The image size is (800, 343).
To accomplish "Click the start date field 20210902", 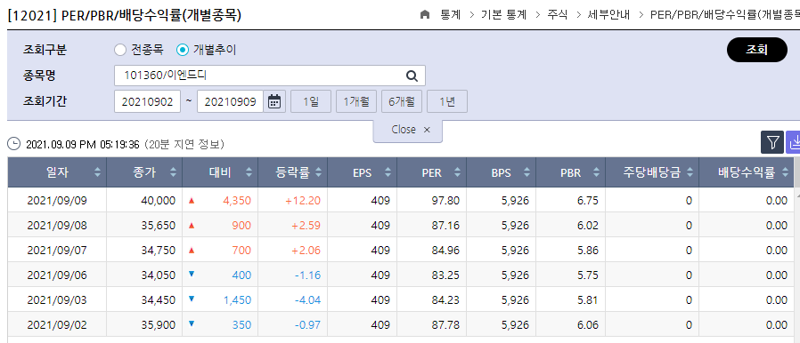I will coord(148,102).
